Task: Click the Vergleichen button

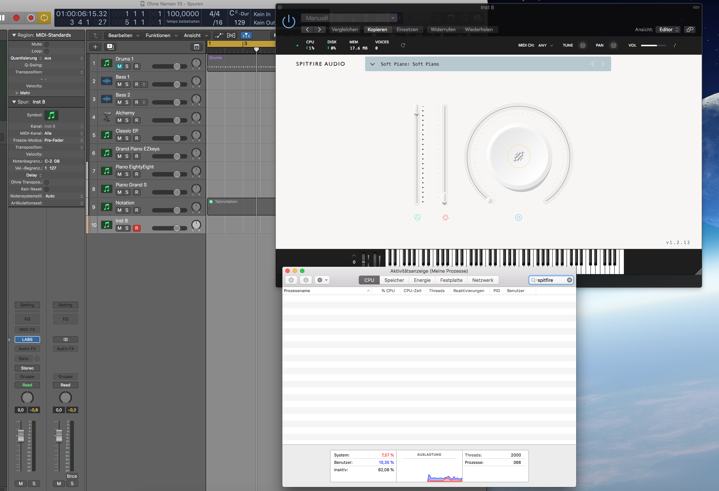Action: [x=344, y=29]
